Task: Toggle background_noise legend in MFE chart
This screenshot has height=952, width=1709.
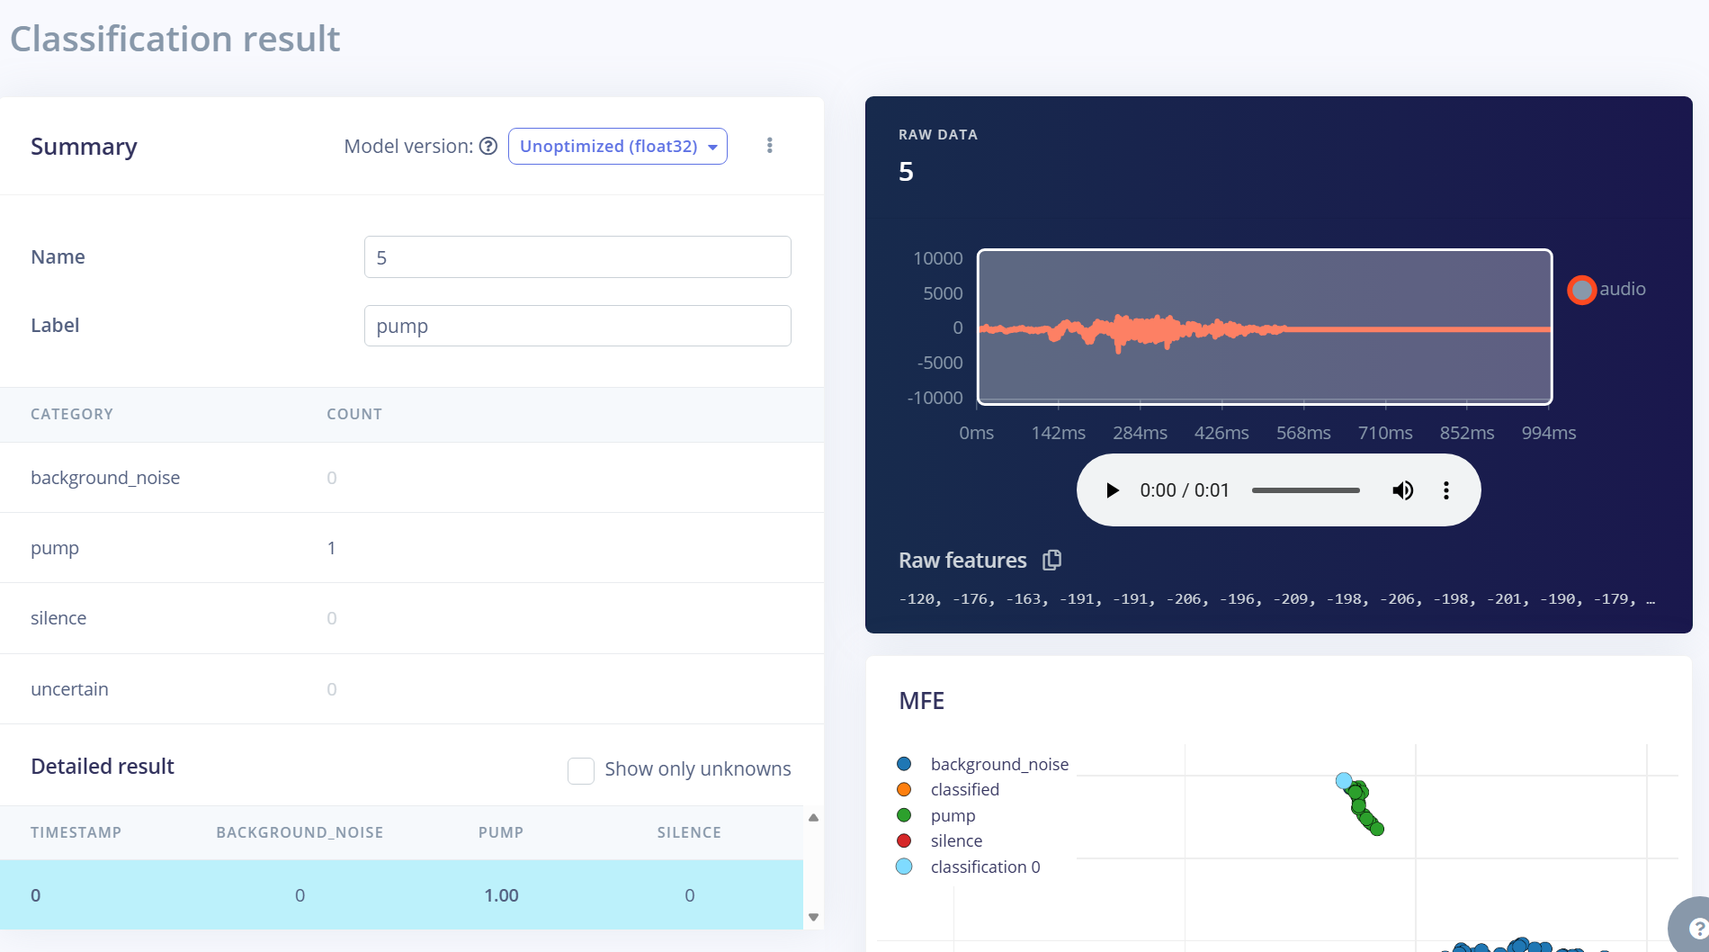Action: tap(904, 764)
